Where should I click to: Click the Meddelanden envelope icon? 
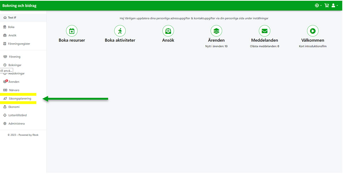coord(264,31)
